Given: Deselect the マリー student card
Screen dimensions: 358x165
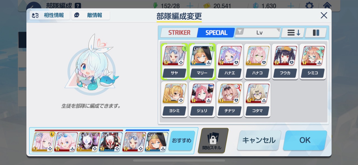Looking at the screenshot, I should (202, 61).
